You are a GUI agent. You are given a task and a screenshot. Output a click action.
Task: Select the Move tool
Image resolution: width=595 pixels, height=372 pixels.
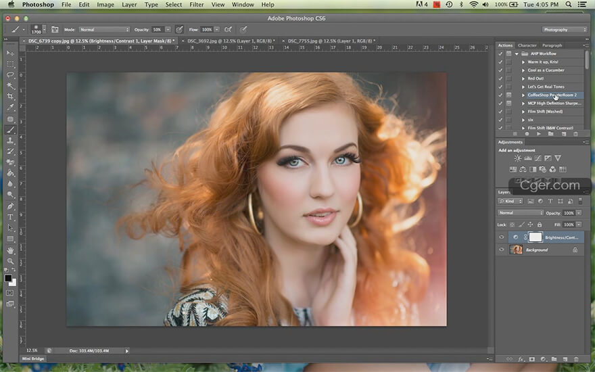[x=10, y=53]
